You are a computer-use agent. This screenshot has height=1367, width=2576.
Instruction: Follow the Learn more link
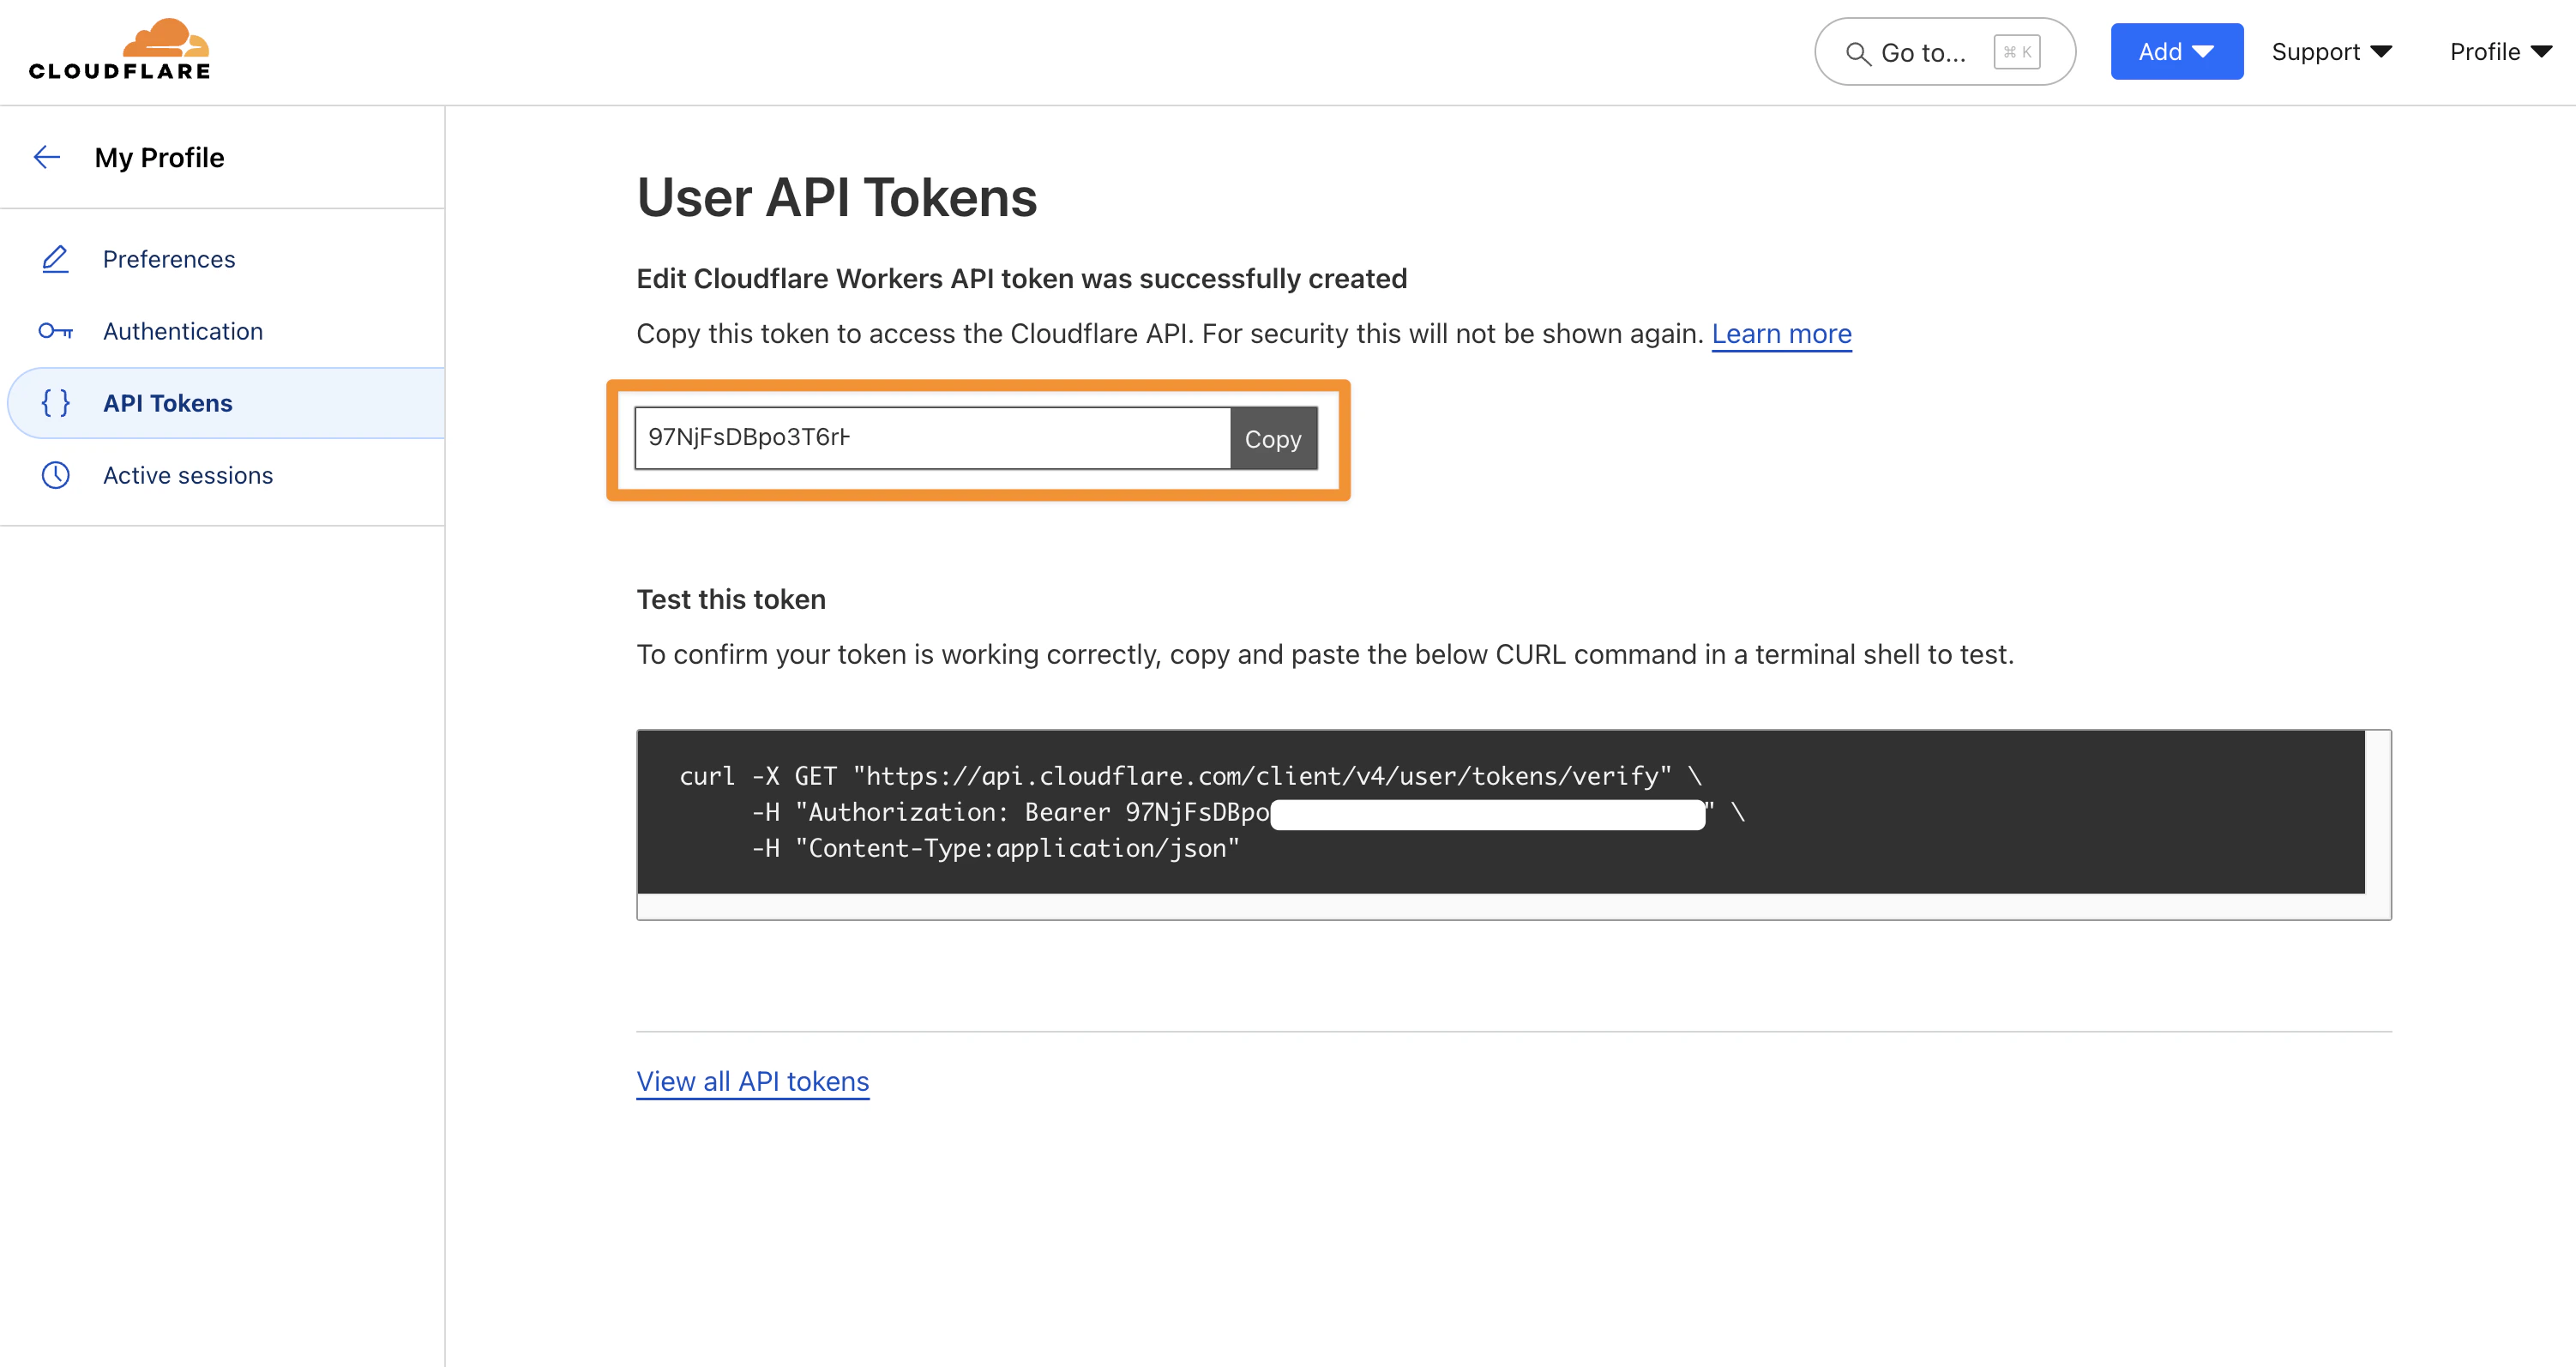pos(1781,334)
